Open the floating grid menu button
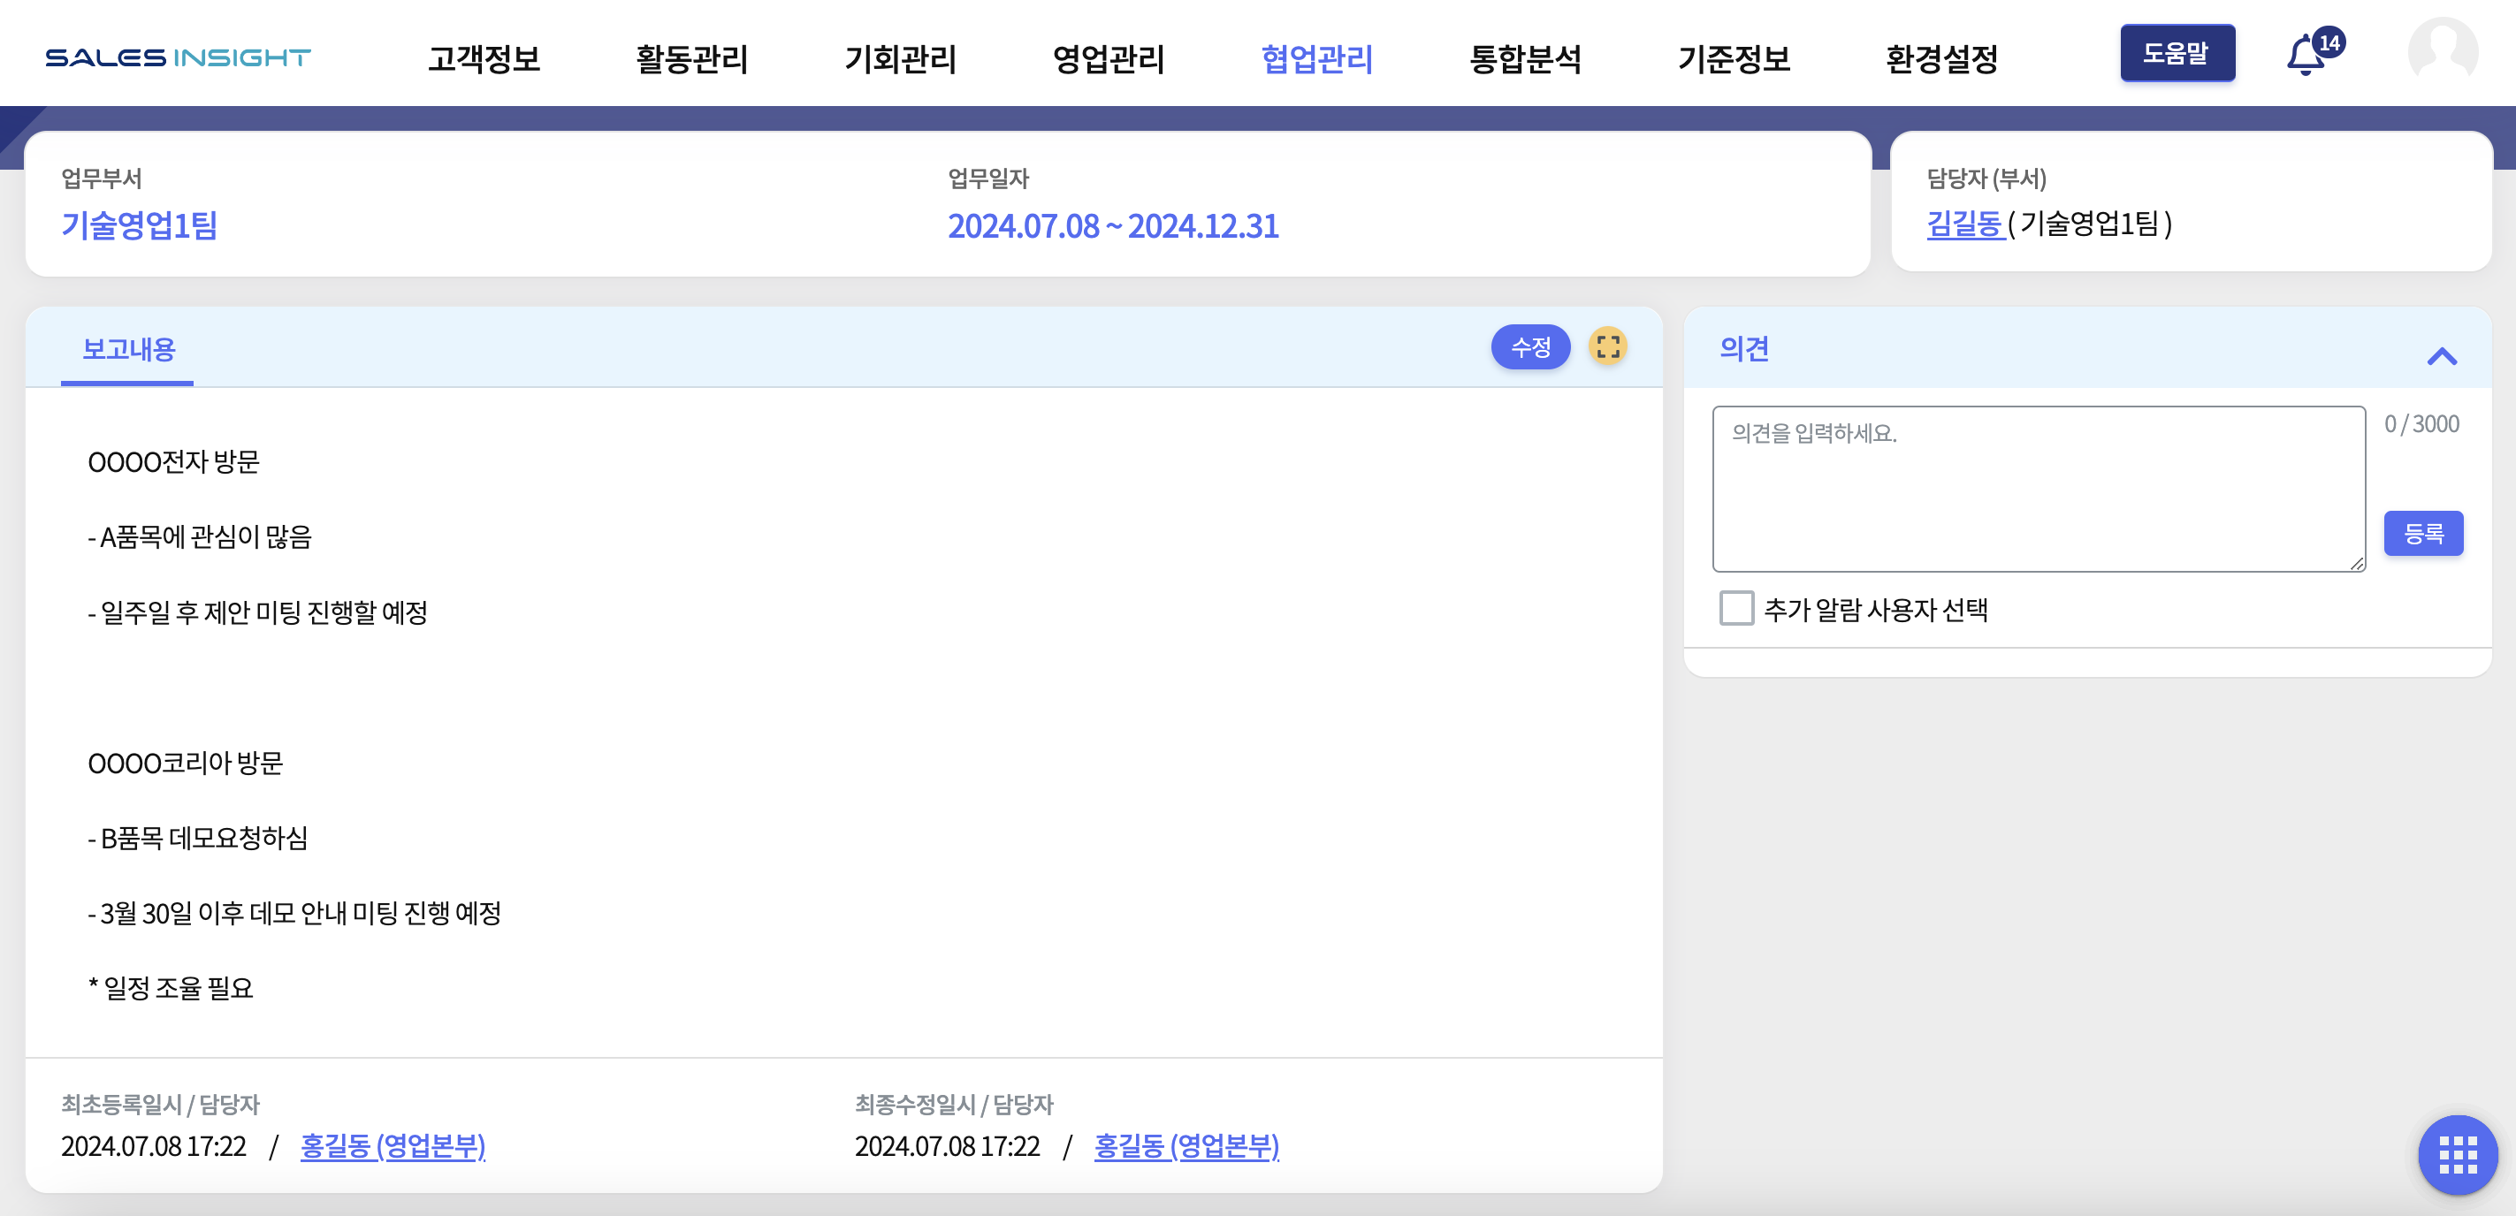The width and height of the screenshot is (2516, 1216). click(x=2458, y=1154)
